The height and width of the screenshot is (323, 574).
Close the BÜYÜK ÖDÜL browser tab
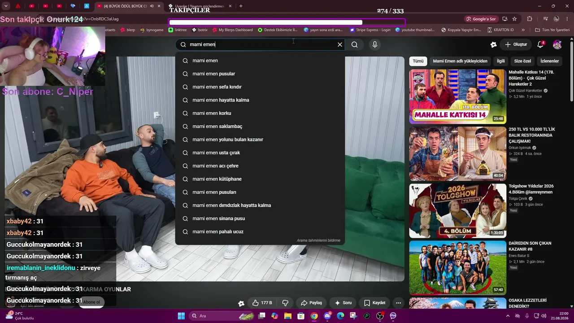point(159,6)
